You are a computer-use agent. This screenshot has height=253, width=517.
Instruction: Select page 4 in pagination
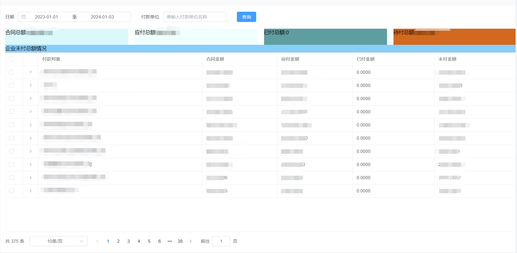click(x=139, y=241)
